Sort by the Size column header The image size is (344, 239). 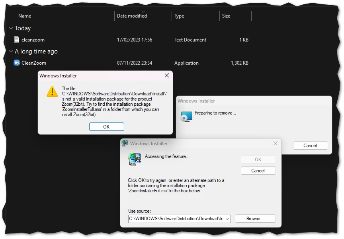tap(226, 16)
